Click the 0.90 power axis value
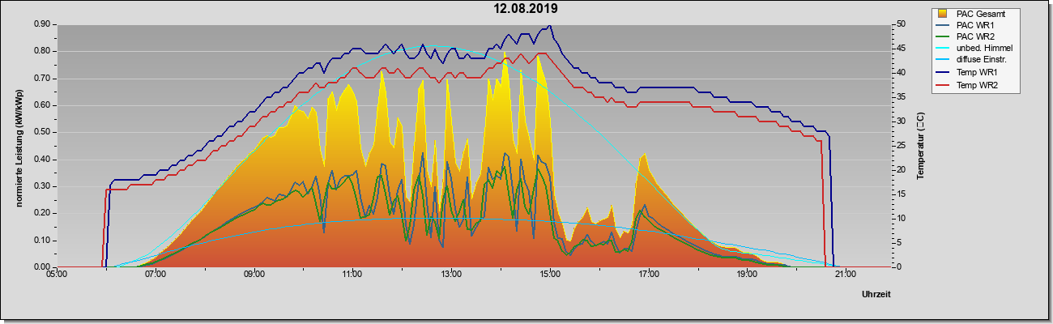 (x=42, y=24)
